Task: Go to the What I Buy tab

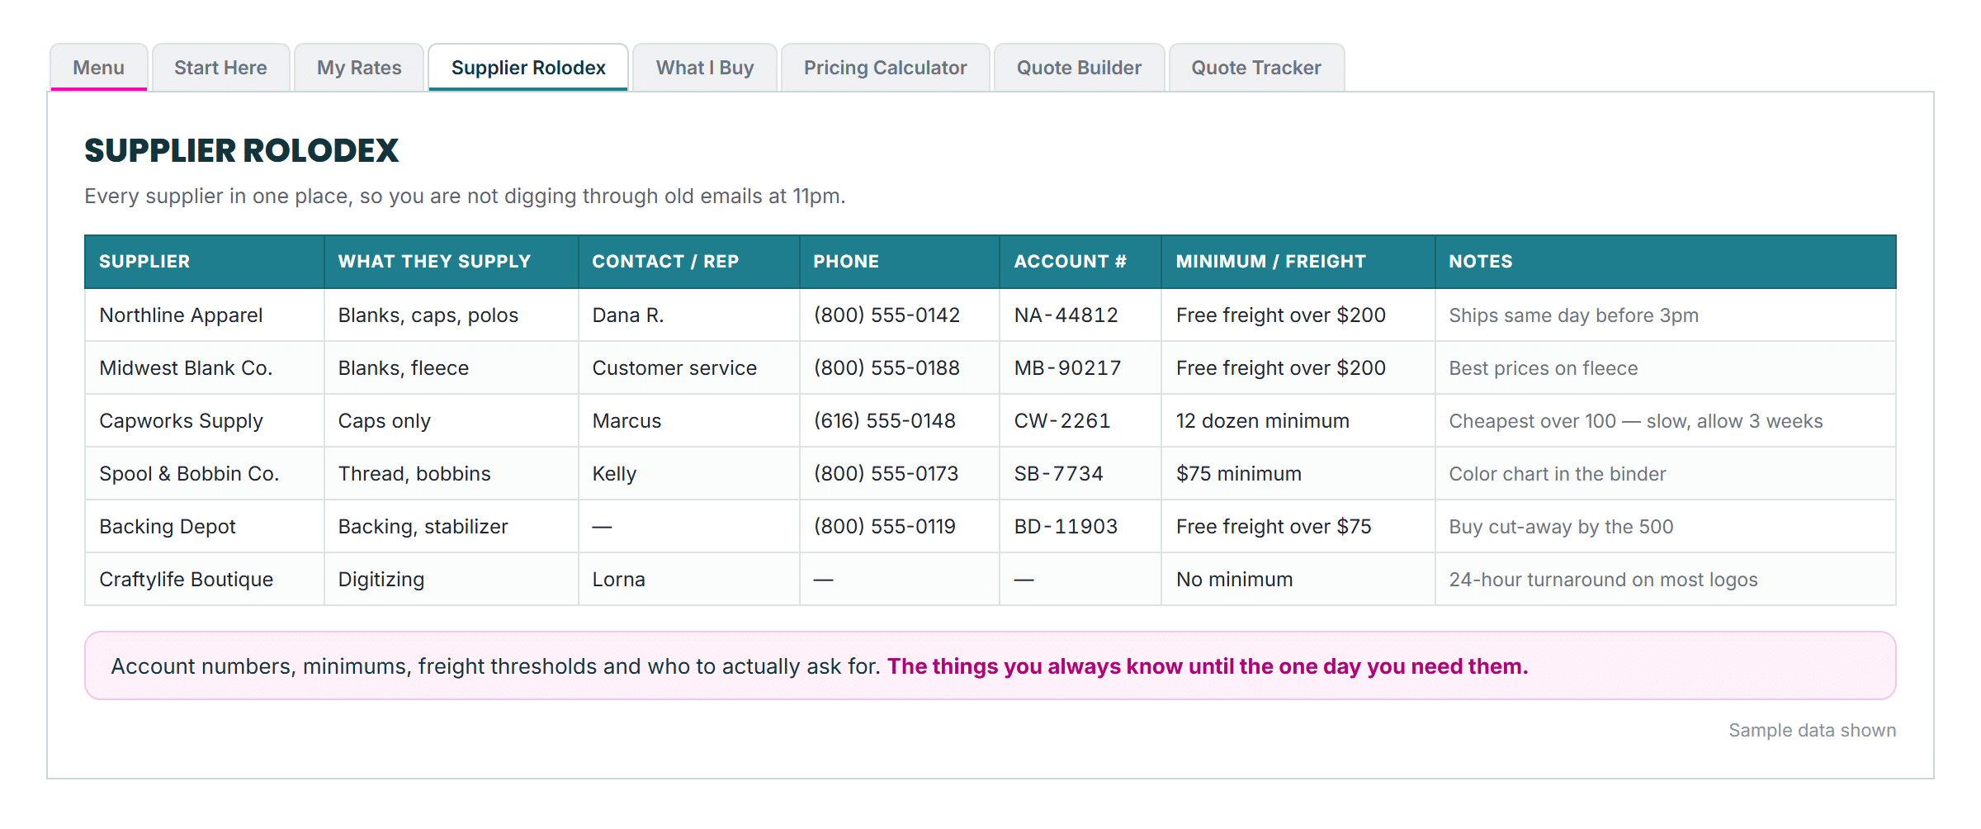Action: (705, 68)
